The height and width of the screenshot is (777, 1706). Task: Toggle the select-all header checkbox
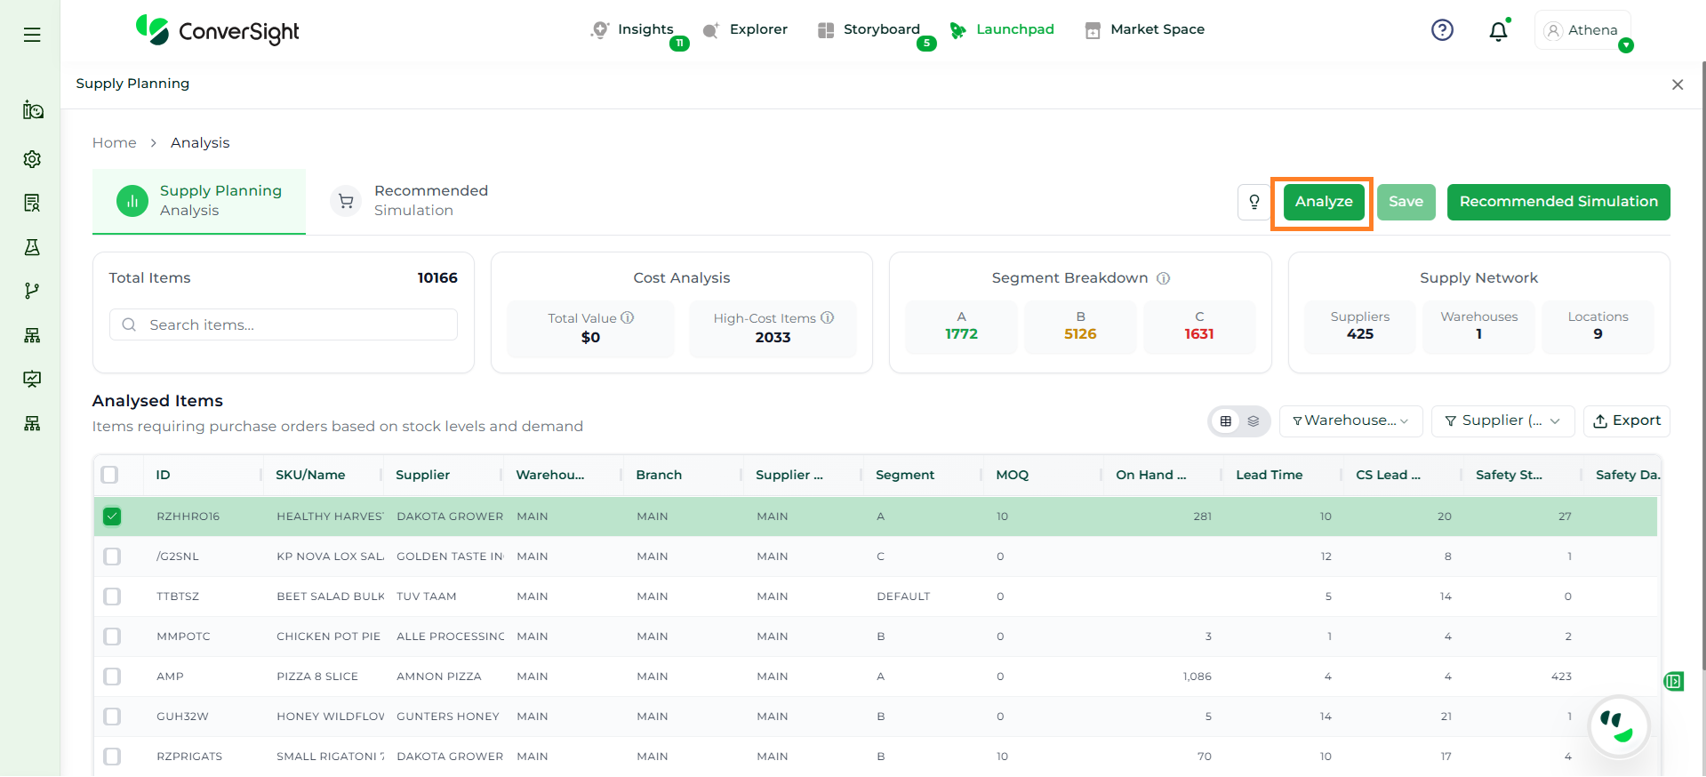click(x=110, y=475)
